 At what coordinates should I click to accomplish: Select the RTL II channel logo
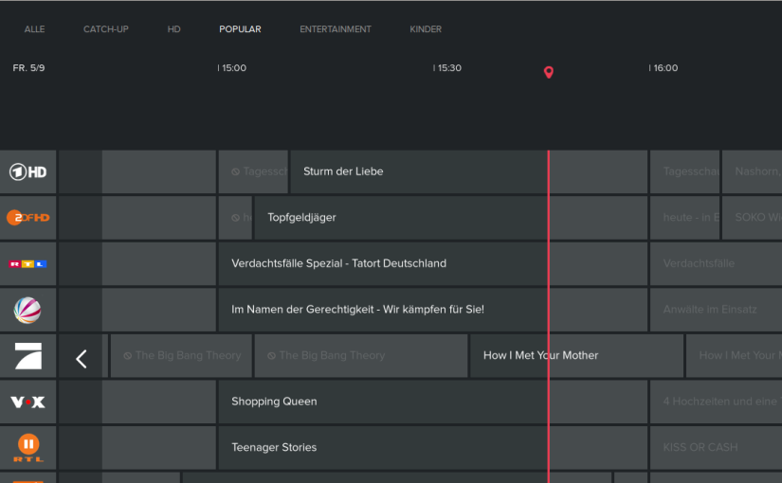coord(27,448)
